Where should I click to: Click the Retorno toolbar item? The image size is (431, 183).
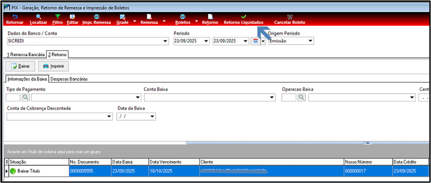[210, 19]
